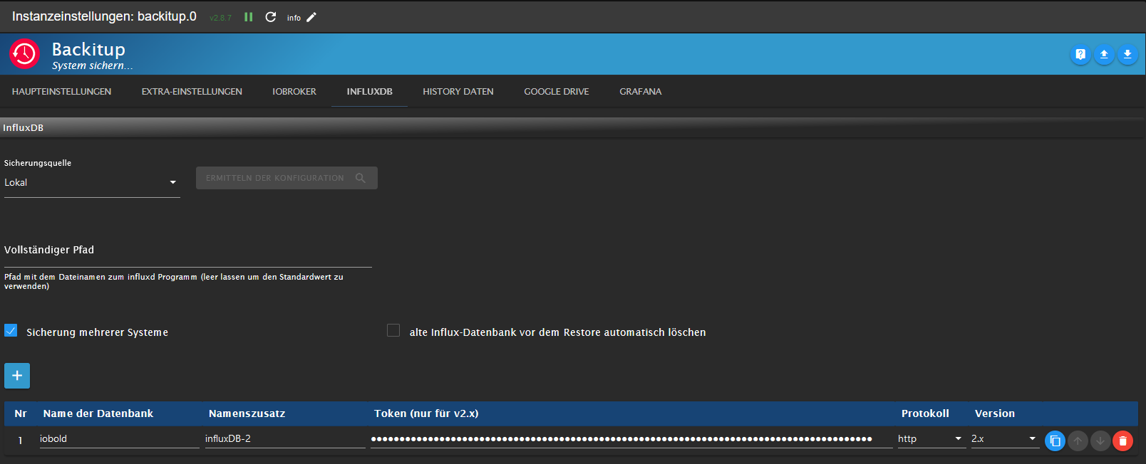Switch to Haupteinstellungen tab
1146x464 pixels.
point(61,92)
